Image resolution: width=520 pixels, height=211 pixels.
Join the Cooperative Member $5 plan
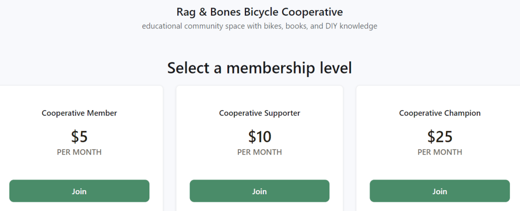point(79,191)
